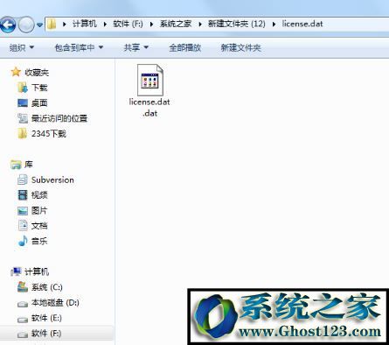Select 新建文件夹 (12) in address path
This screenshot has height=345, width=389.
point(237,24)
